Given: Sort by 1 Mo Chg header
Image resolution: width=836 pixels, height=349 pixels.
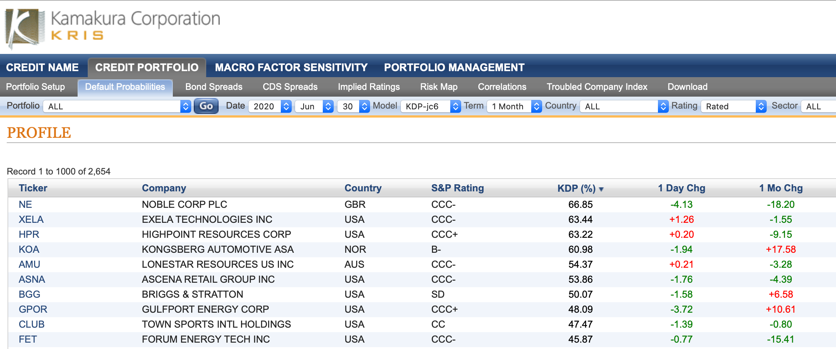Looking at the screenshot, I should click(781, 188).
